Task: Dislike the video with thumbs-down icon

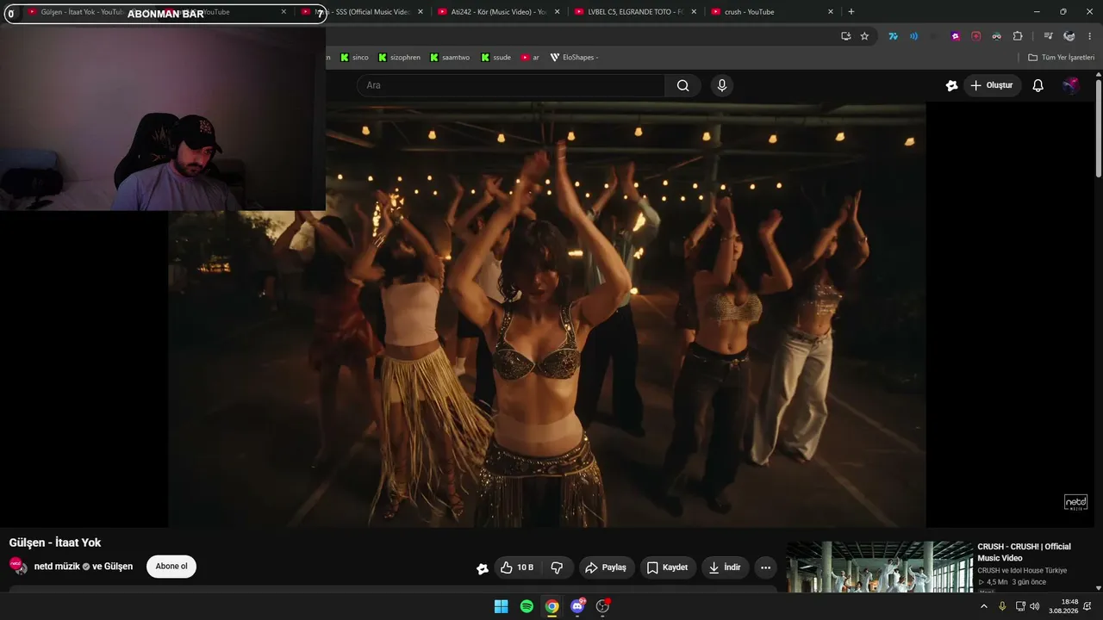Action: coord(557,567)
